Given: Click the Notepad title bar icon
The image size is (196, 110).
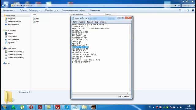Looking at the screenshot, I should 73,18.
